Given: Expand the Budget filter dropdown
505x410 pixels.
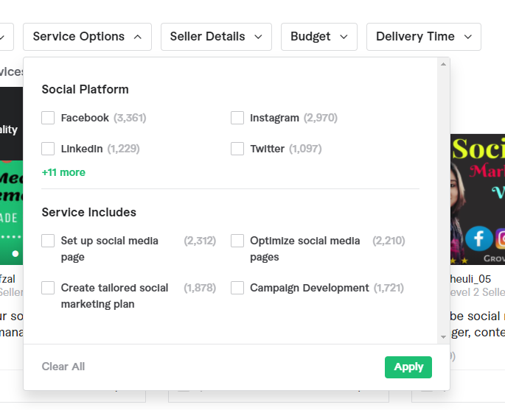Looking at the screenshot, I should click(x=319, y=37).
